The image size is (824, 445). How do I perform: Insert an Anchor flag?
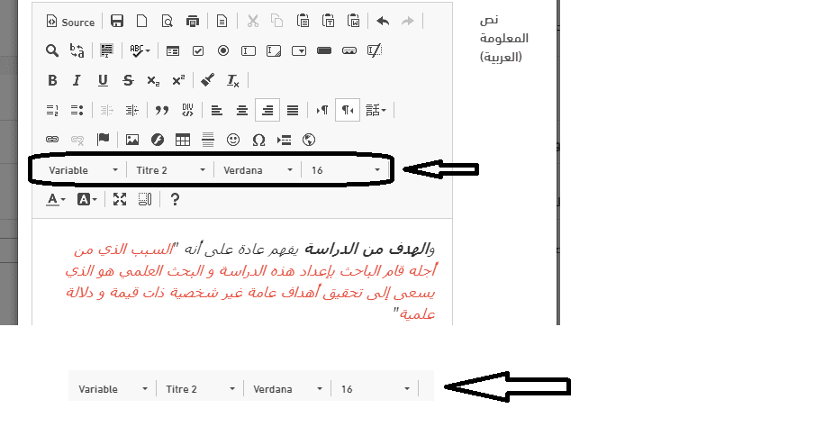click(103, 140)
